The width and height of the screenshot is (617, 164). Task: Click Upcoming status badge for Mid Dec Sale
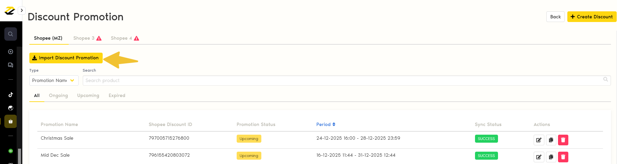249,156
